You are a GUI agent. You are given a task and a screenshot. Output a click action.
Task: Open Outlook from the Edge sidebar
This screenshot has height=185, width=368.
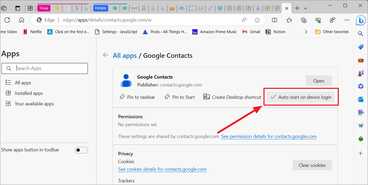click(x=360, y=99)
